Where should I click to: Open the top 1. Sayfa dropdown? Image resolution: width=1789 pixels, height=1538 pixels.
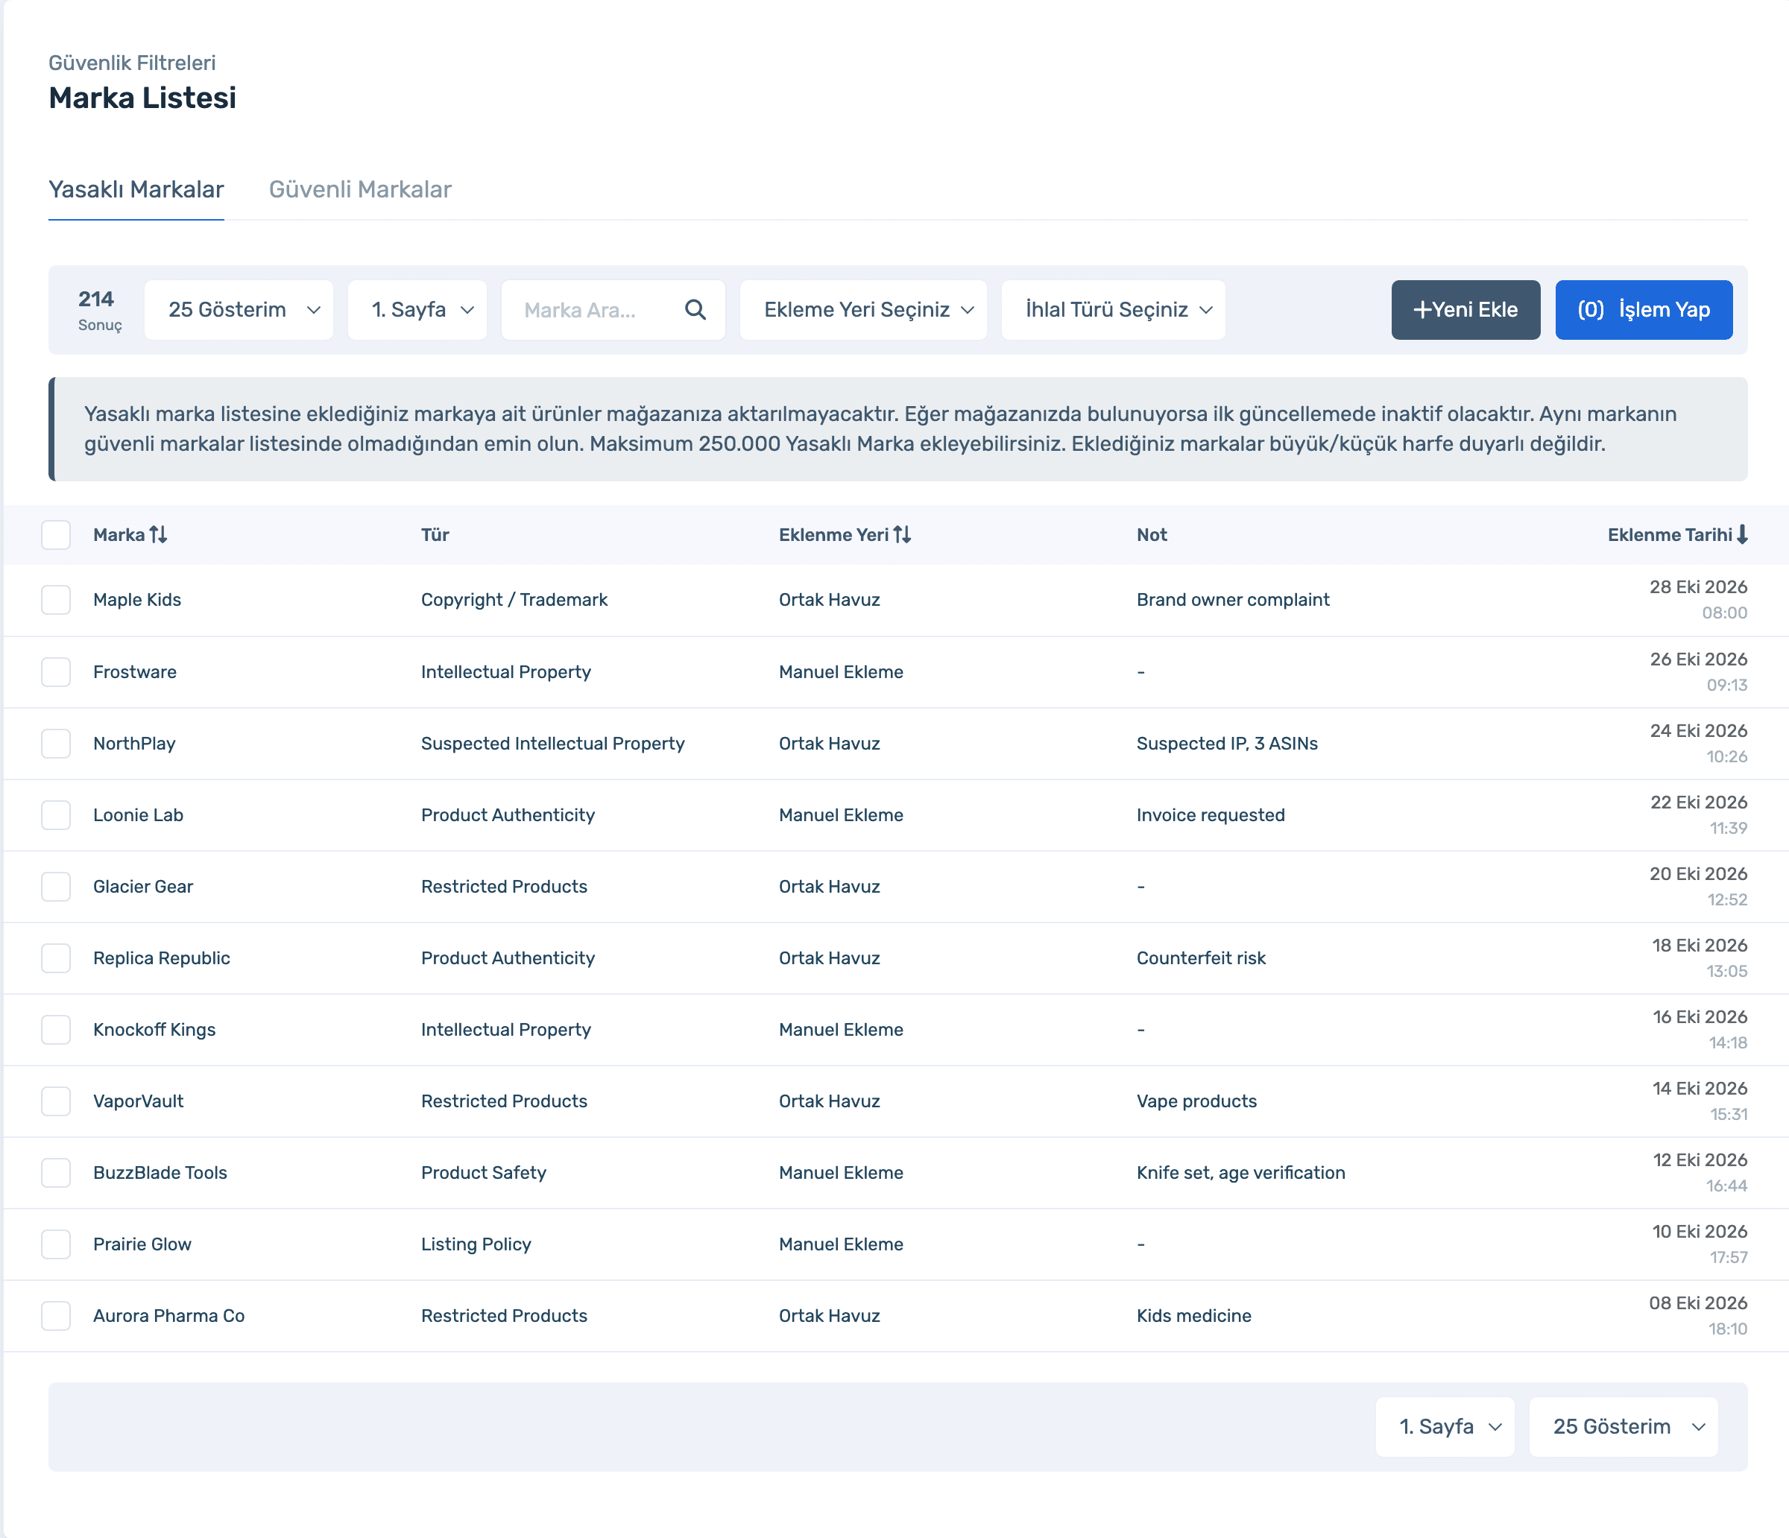(417, 310)
